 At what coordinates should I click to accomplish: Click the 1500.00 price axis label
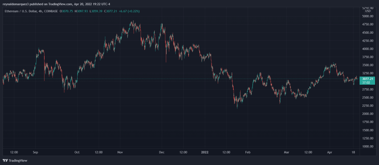pos(368,130)
